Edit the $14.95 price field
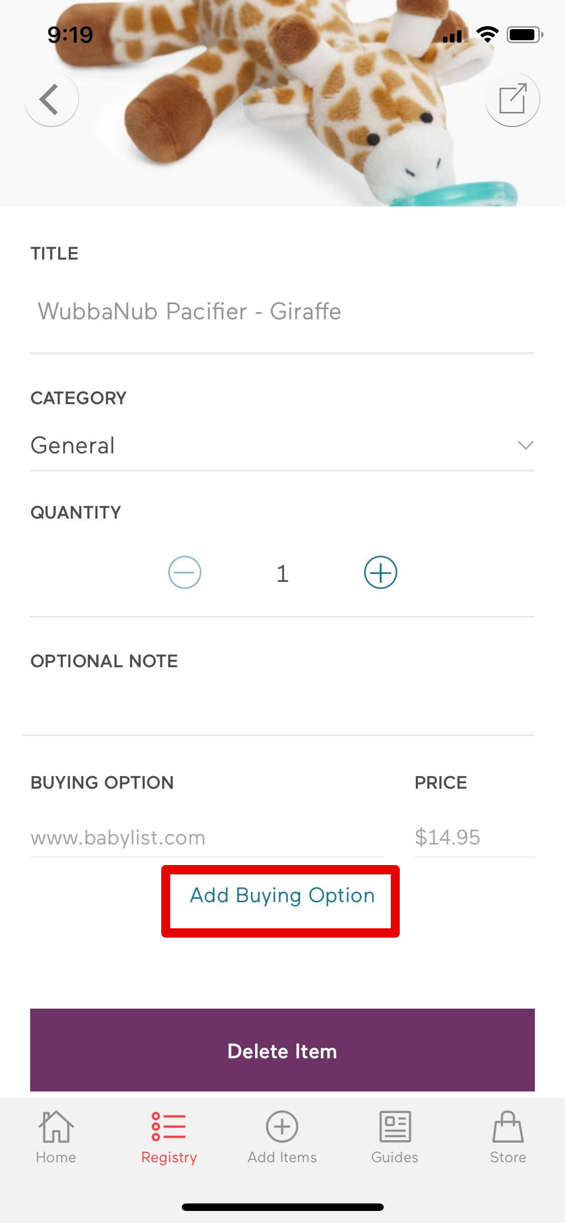 [474, 837]
